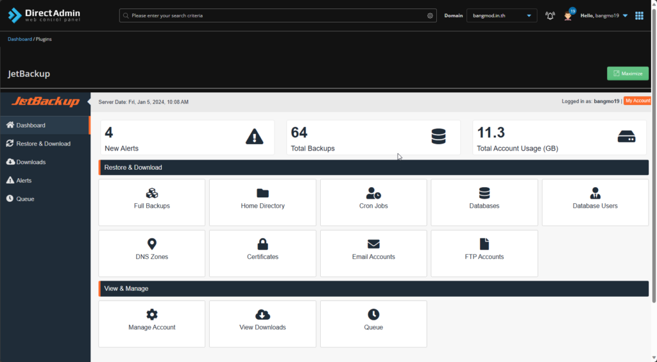Open the Home Directory folder icon
This screenshot has width=657, height=362.
[262, 193]
